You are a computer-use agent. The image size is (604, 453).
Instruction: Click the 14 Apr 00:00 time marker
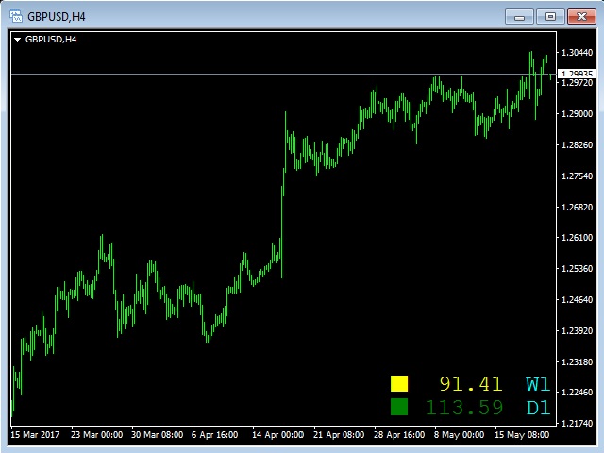(277, 435)
